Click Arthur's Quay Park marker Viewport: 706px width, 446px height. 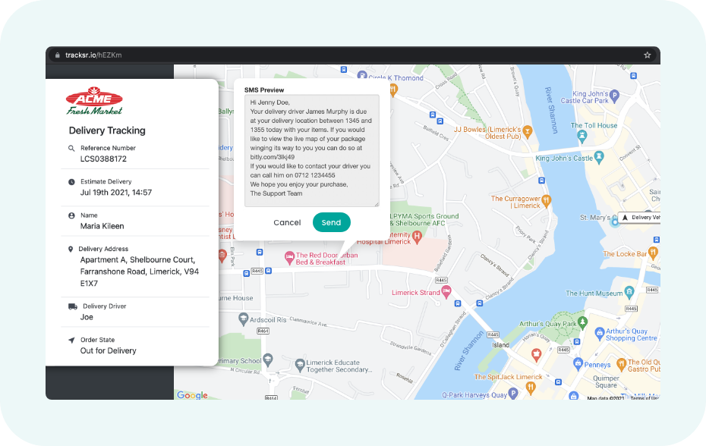(583, 322)
